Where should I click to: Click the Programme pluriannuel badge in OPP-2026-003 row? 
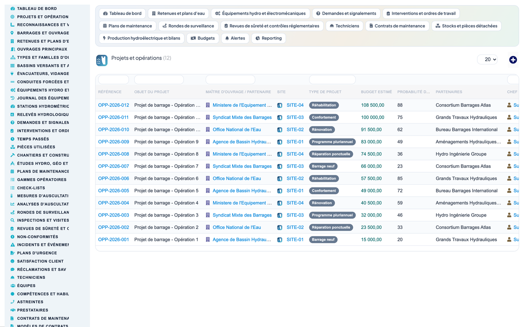[x=332, y=215]
